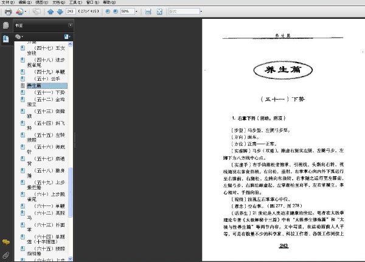Select bookmark (五十三) 倒撵猴
Viewport: 365px width, 262px height.
pyautogui.click(x=46, y=114)
